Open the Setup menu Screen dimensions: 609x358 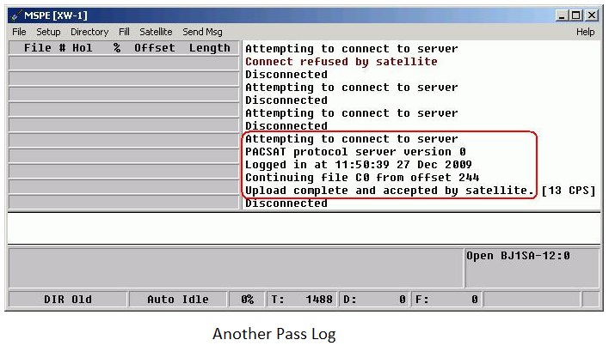pyautogui.click(x=48, y=32)
